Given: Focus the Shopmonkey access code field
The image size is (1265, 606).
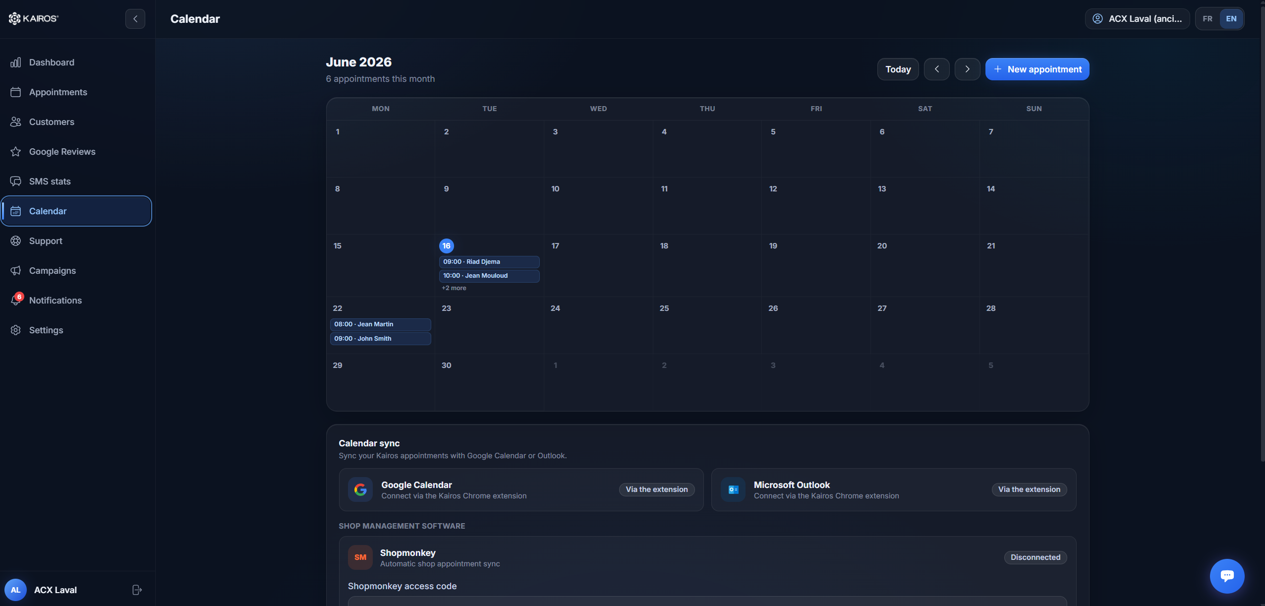Looking at the screenshot, I should point(707,601).
